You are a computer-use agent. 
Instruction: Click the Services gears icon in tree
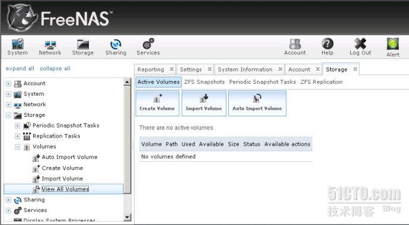17,210
